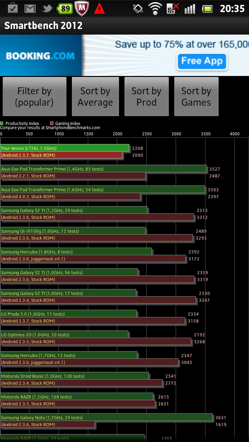This screenshot has width=249, height=442.
Task: Sort results by Games index
Action: [196, 96]
